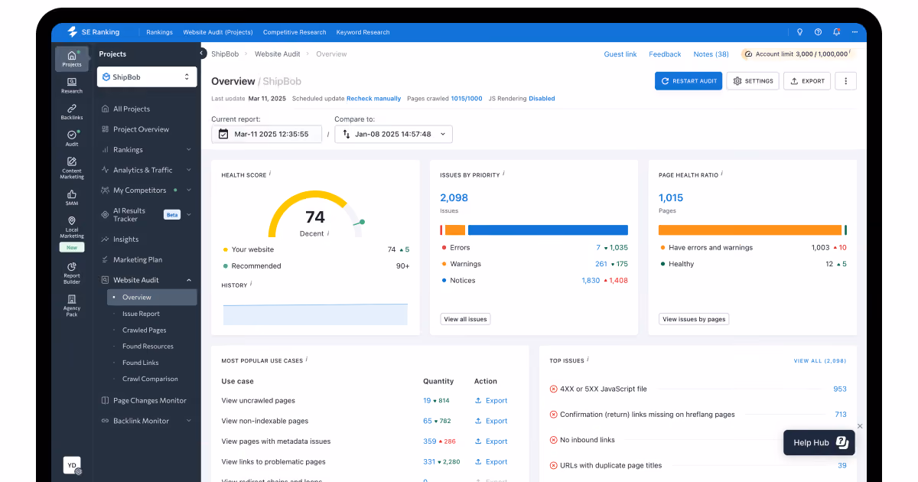Open the Report Builder sidebar icon
The width and height of the screenshot is (918, 482).
click(72, 273)
